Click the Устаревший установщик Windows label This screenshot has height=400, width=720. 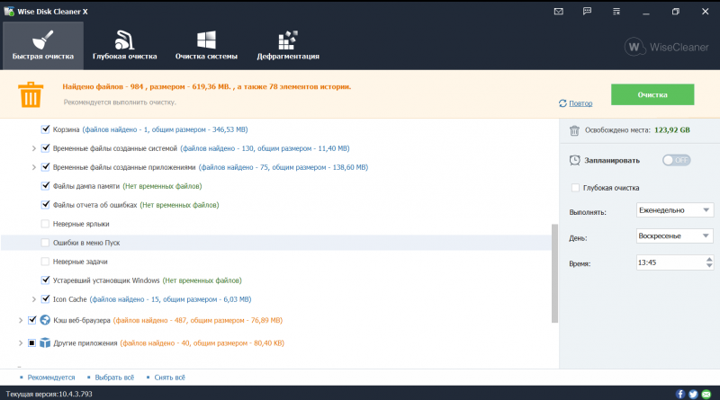click(x=106, y=280)
